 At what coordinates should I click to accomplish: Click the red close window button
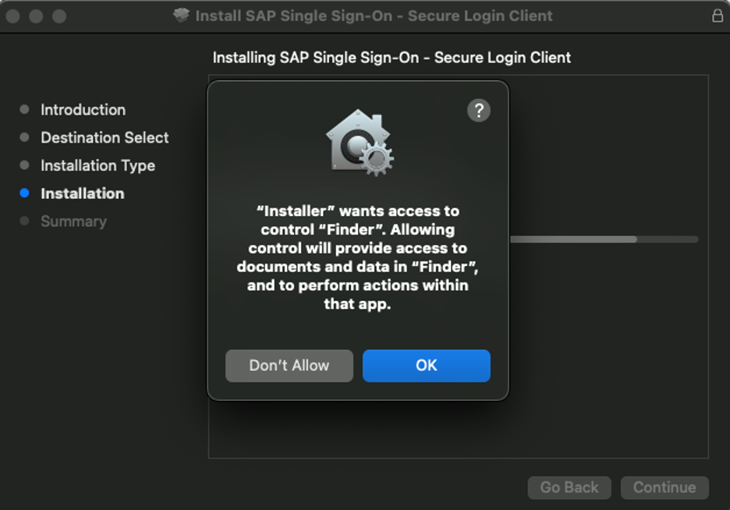pos(12,16)
